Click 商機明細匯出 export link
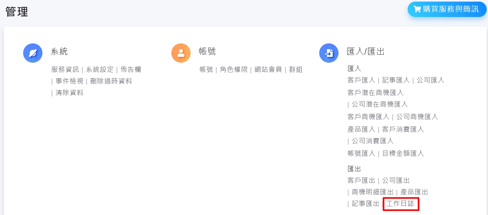 tap(373, 192)
